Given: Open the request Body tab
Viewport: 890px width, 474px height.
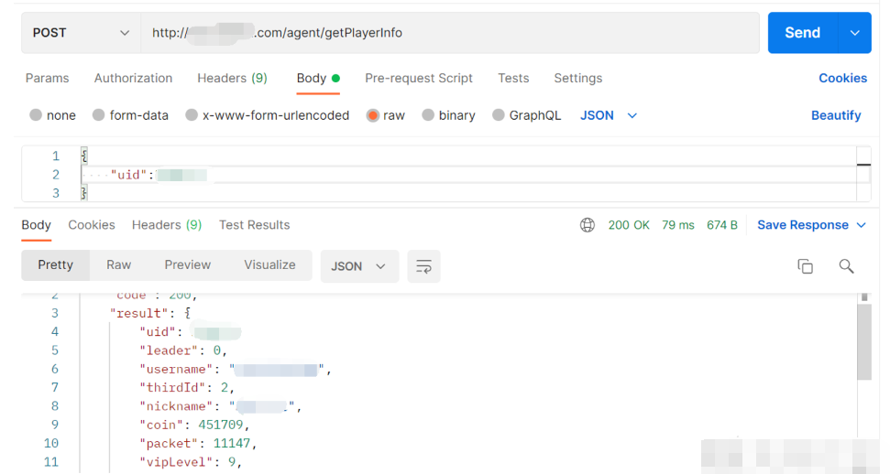Looking at the screenshot, I should click(318, 79).
